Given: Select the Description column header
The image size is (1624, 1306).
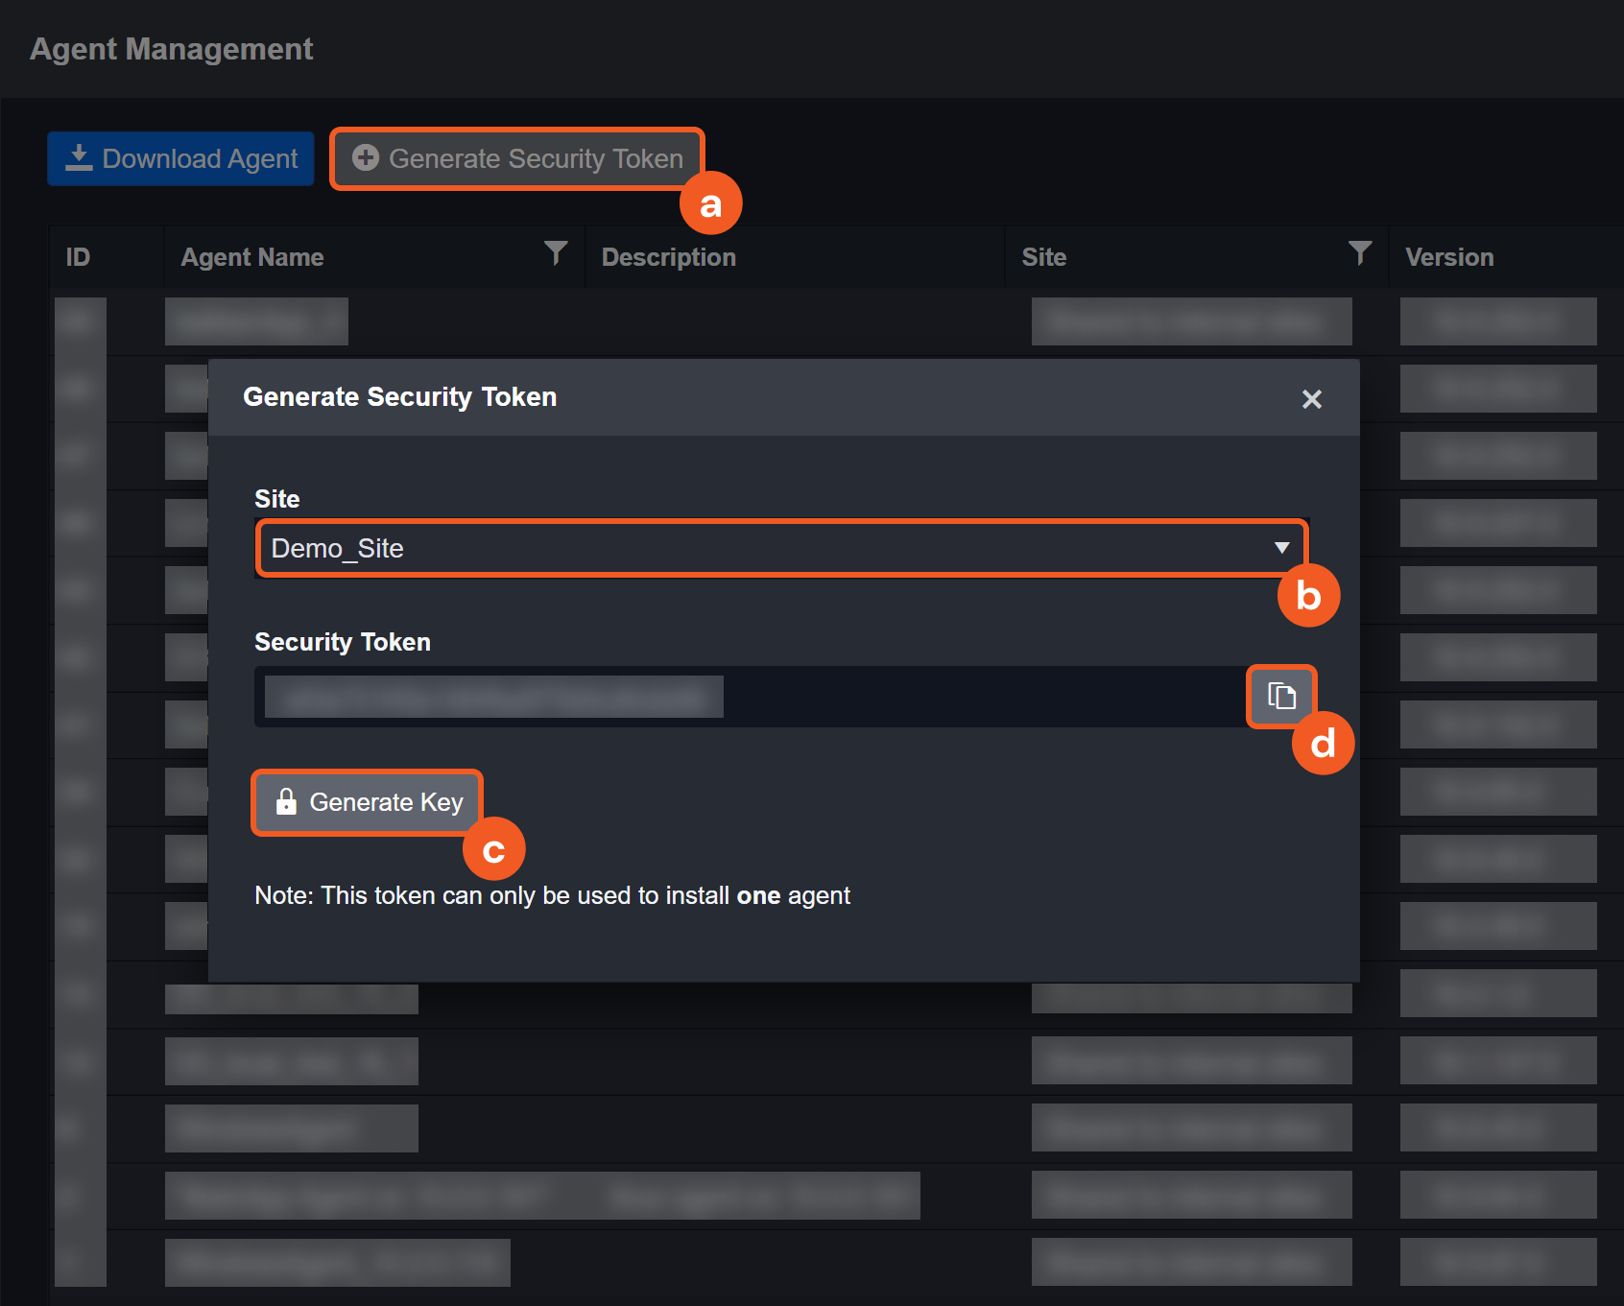Looking at the screenshot, I should point(668,257).
